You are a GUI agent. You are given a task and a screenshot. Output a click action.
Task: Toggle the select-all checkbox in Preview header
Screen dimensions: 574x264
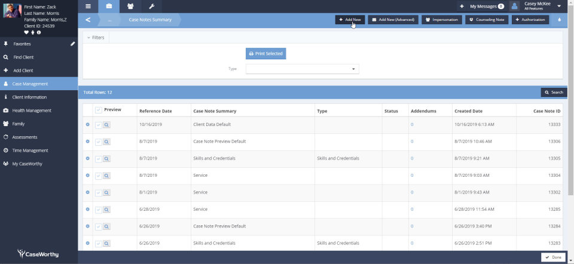(99, 110)
